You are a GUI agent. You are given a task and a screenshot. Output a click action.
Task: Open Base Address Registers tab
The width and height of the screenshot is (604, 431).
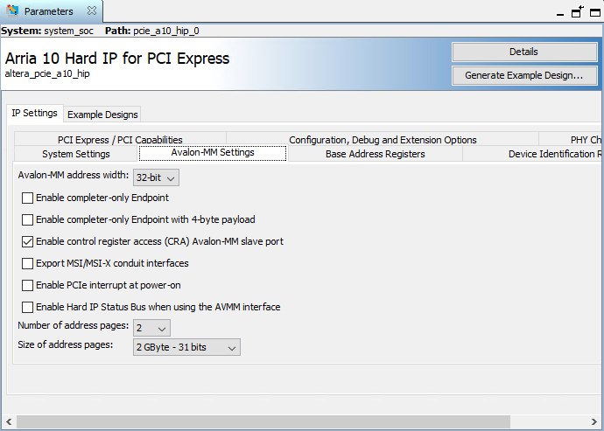(x=376, y=154)
